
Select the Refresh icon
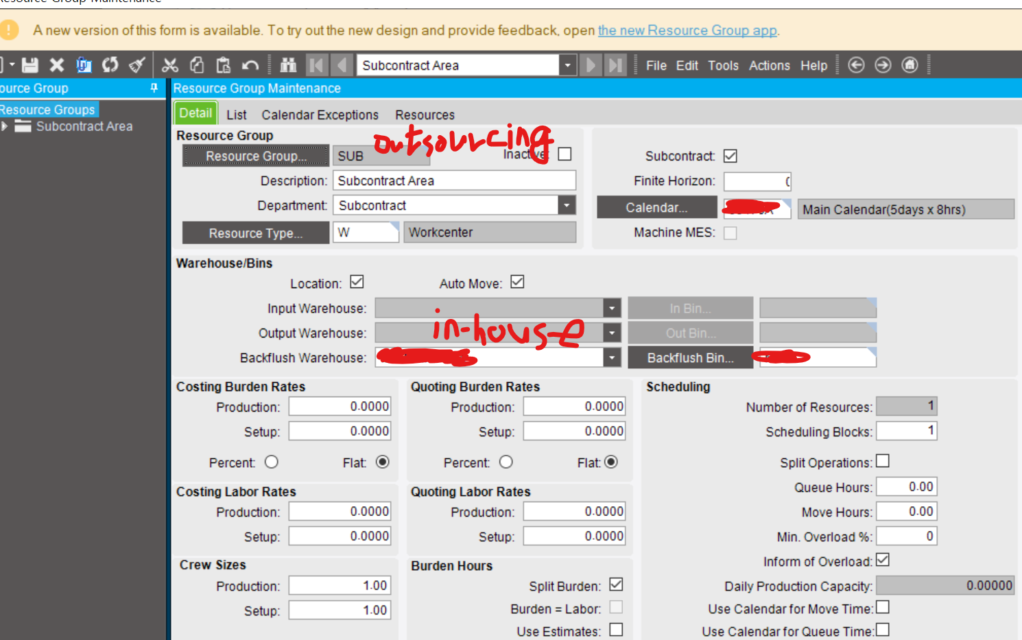[x=110, y=64]
